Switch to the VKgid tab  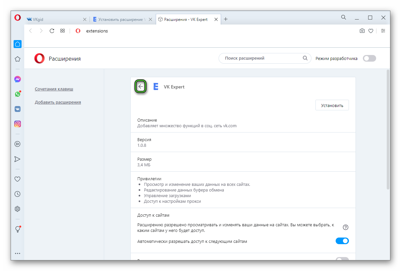[57, 20]
